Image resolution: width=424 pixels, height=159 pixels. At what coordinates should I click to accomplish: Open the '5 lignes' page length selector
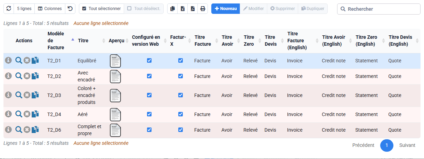tap(24, 9)
